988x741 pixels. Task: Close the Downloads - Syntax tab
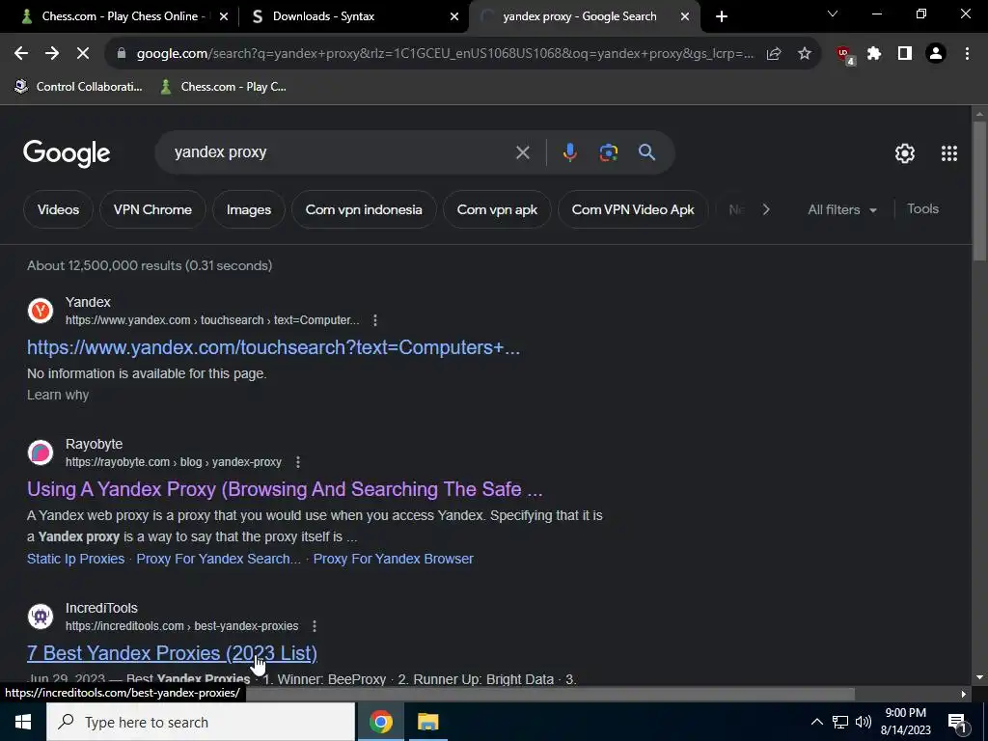[454, 16]
